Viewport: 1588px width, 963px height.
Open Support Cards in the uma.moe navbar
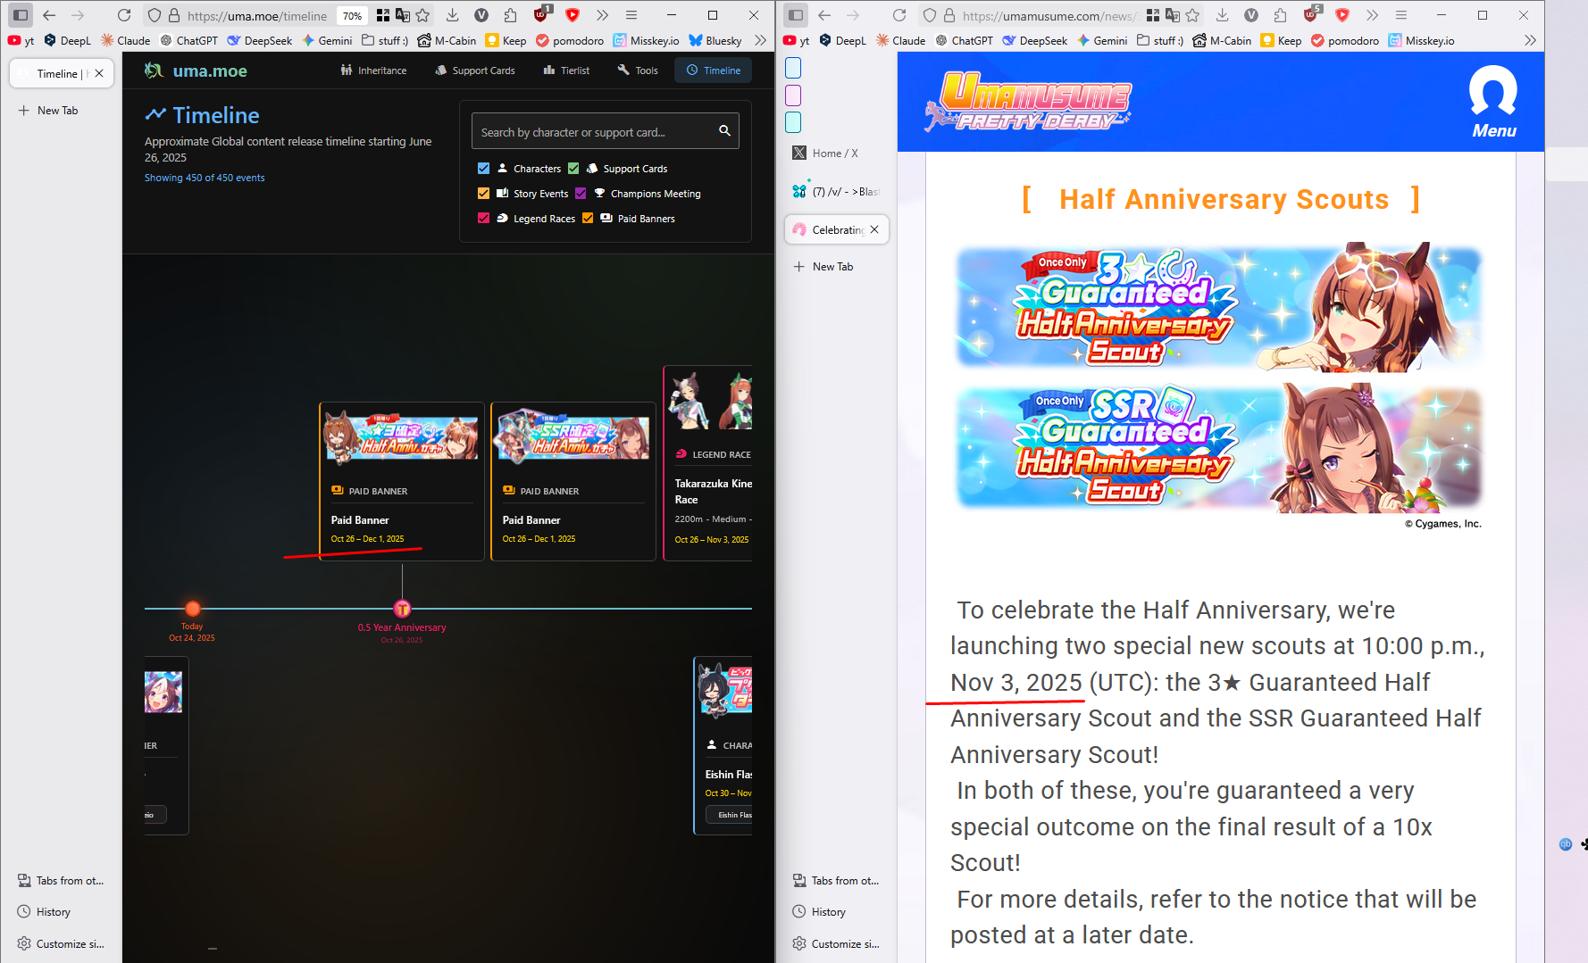[475, 71]
